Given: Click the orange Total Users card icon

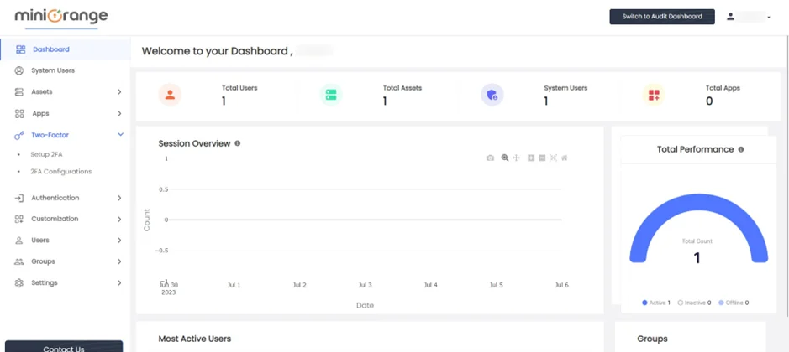Looking at the screenshot, I should 170,95.
